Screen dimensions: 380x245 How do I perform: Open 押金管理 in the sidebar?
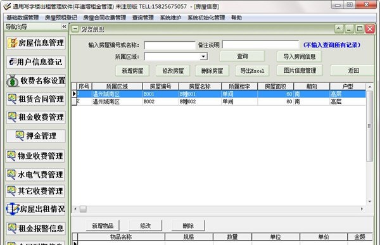click(36, 135)
